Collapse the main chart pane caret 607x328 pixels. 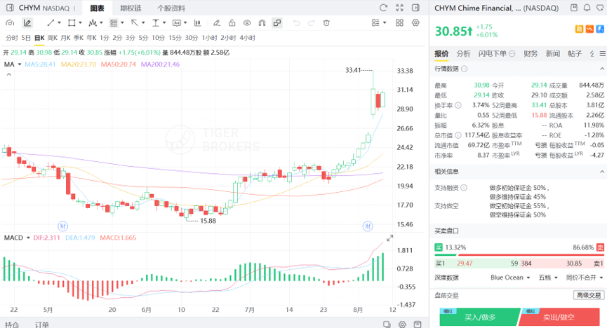[x=9, y=74]
